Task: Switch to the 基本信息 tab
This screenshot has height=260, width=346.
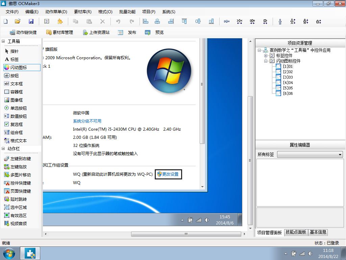Action: click(318, 232)
